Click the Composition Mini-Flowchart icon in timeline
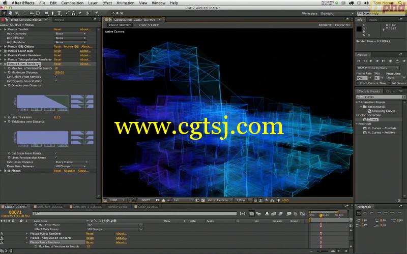 (243, 214)
